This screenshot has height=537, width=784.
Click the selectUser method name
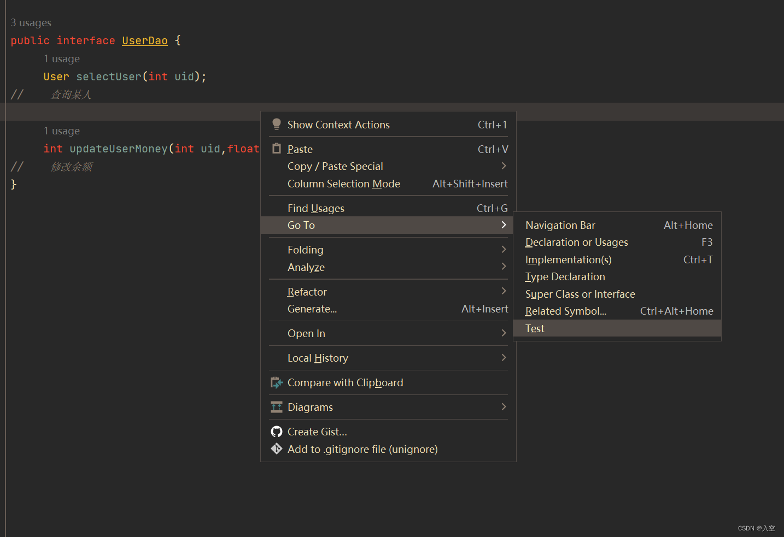(109, 76)
